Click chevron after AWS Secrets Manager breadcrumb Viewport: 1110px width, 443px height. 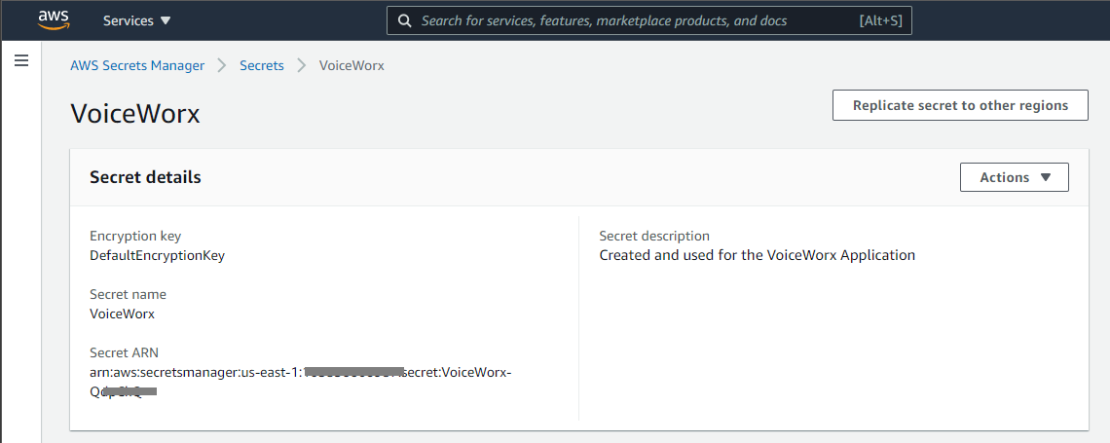pos(222,65)
